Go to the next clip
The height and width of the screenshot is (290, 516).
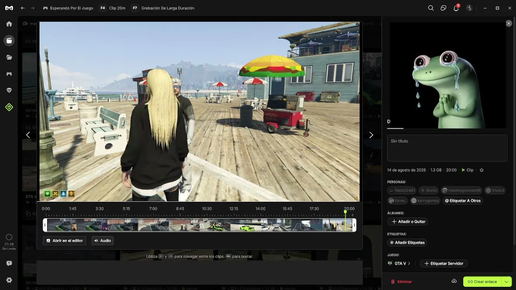click(x=371, y=135)
